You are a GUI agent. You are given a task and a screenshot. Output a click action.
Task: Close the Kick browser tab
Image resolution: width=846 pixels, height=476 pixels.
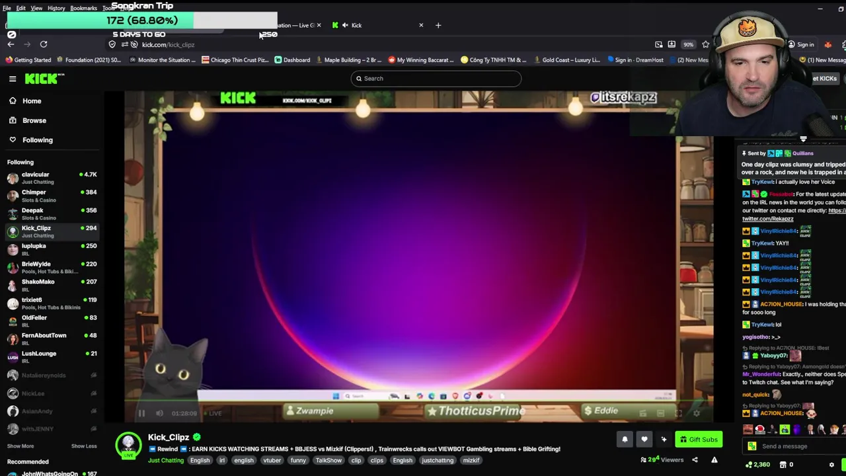click(421, 25)
